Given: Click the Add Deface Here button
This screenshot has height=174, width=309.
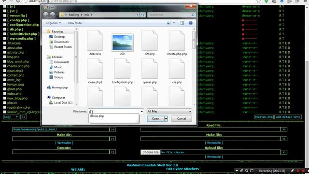Looking at the screenshot, I should coord(288,117).
